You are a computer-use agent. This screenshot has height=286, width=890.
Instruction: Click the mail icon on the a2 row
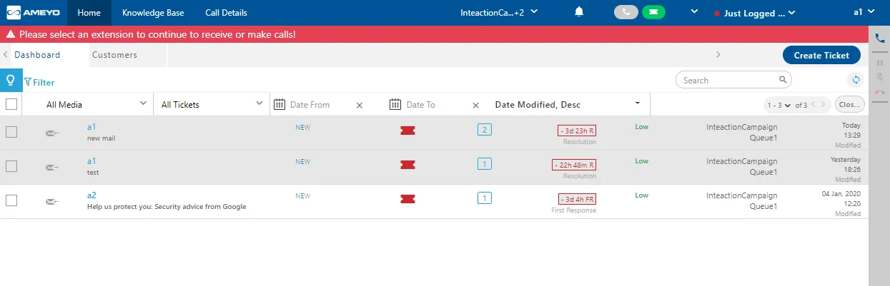[x=52, y=201]
